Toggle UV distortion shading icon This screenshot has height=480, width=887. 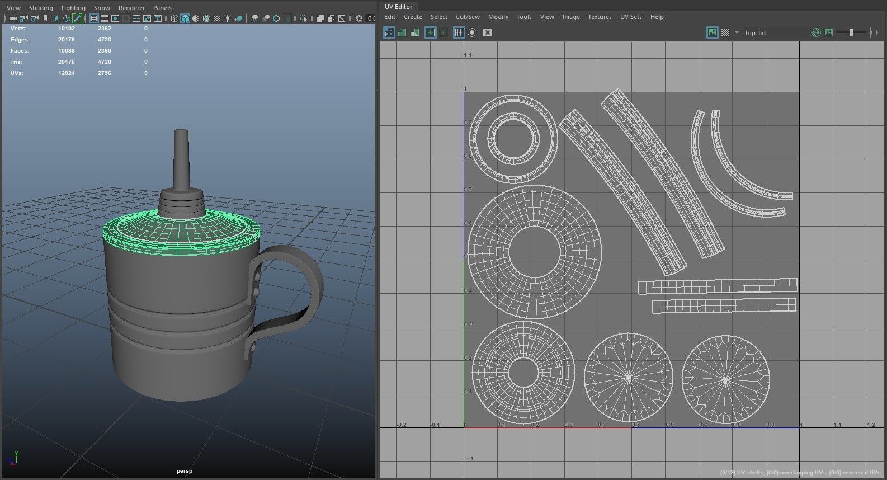[415, 32]
